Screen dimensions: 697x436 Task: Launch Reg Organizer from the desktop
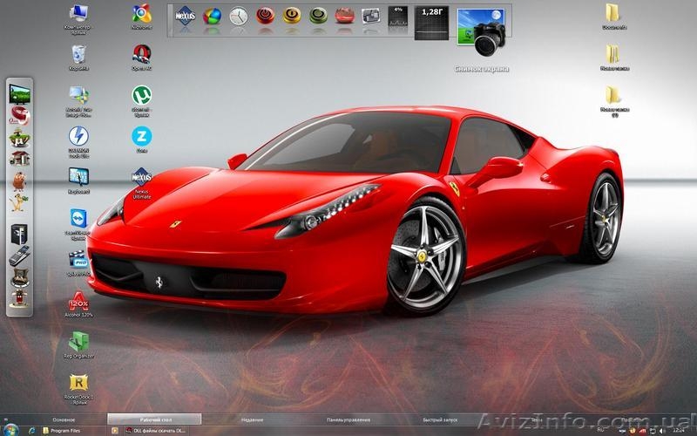pyautogui.click(x=78, y=342)
